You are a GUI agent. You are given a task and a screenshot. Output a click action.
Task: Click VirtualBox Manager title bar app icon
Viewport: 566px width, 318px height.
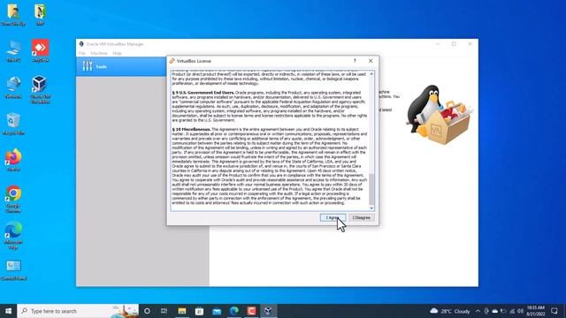point(81,44)
